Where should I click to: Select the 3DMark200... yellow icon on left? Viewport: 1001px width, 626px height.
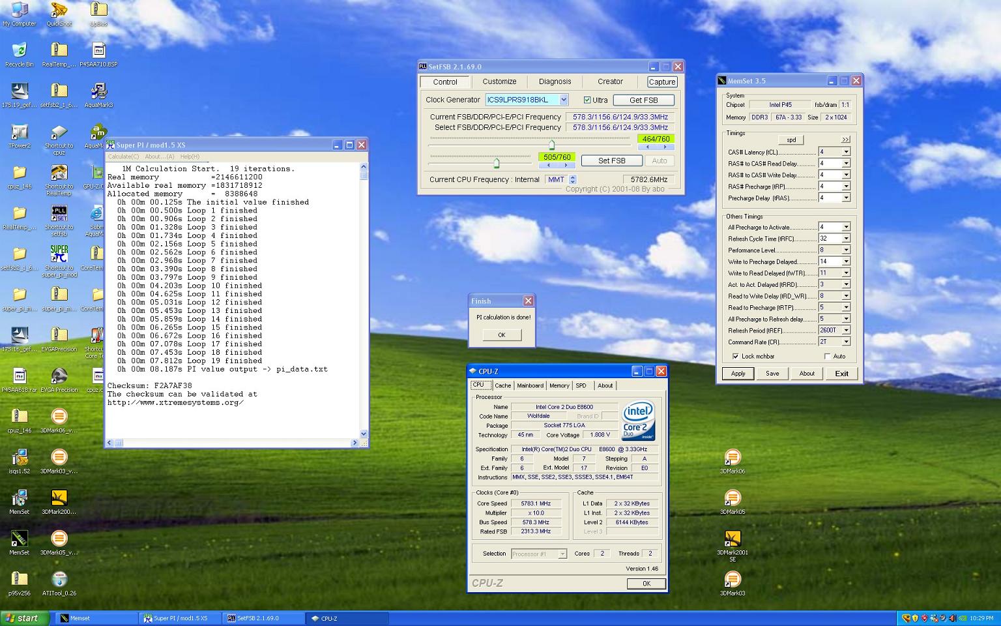tap(59, 502)
